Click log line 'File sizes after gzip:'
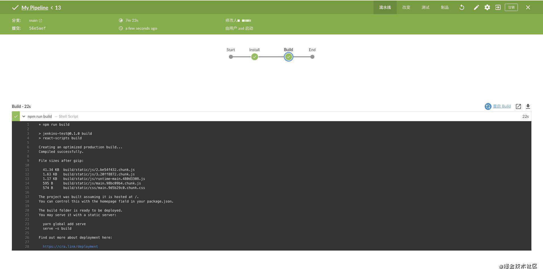This screenshot has width=543, height=274. pyautogui.click(x=61, y=161)
